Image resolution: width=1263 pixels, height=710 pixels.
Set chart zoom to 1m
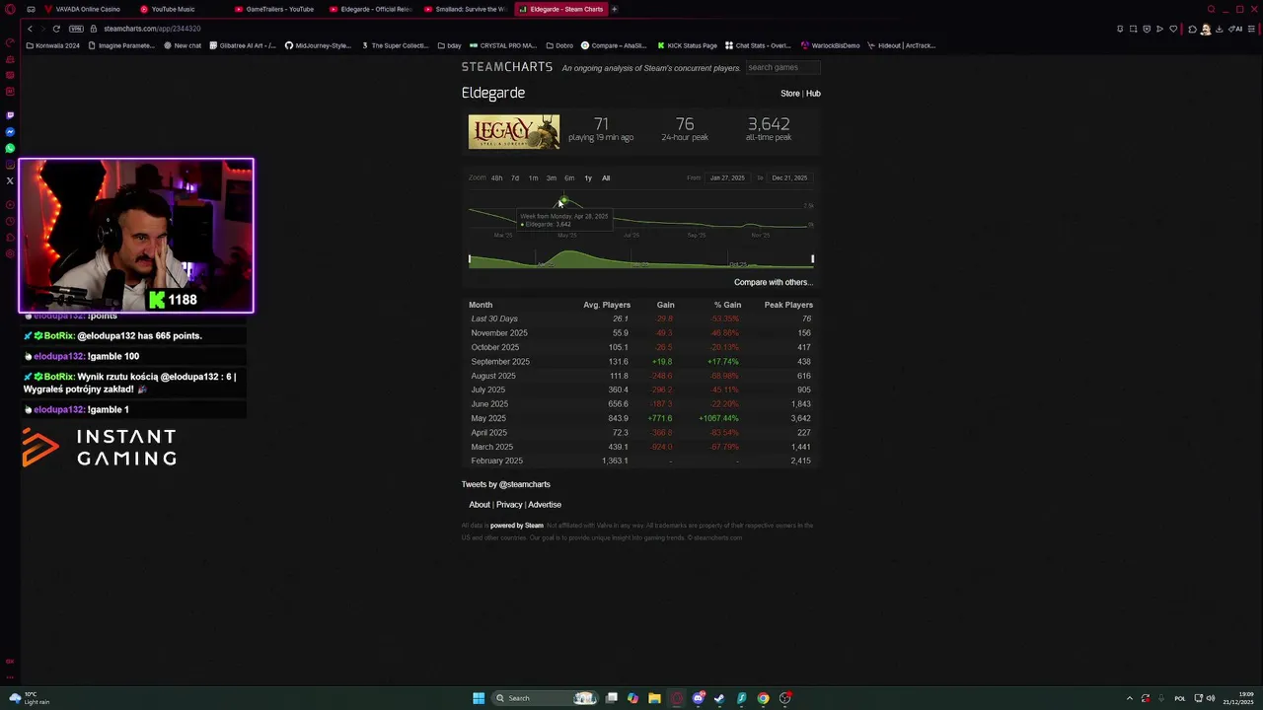[533, 178]
